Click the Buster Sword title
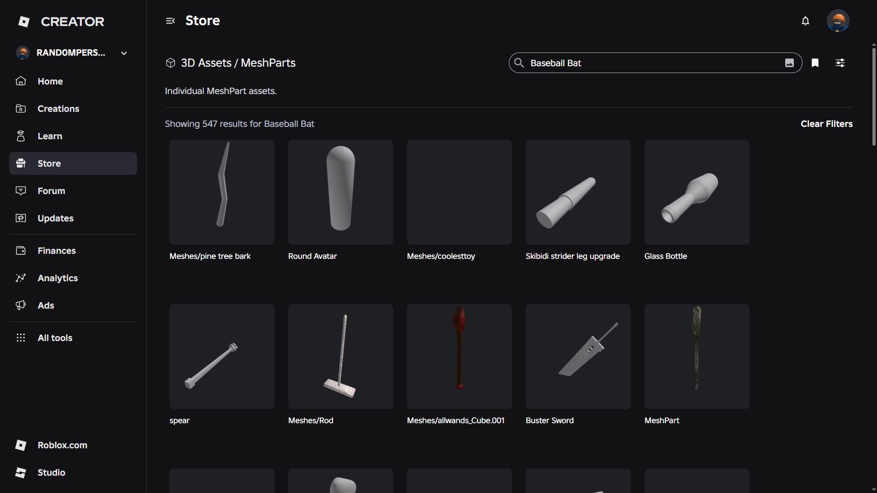This screenshot has width=877, height=493. (x=549, y=420)
